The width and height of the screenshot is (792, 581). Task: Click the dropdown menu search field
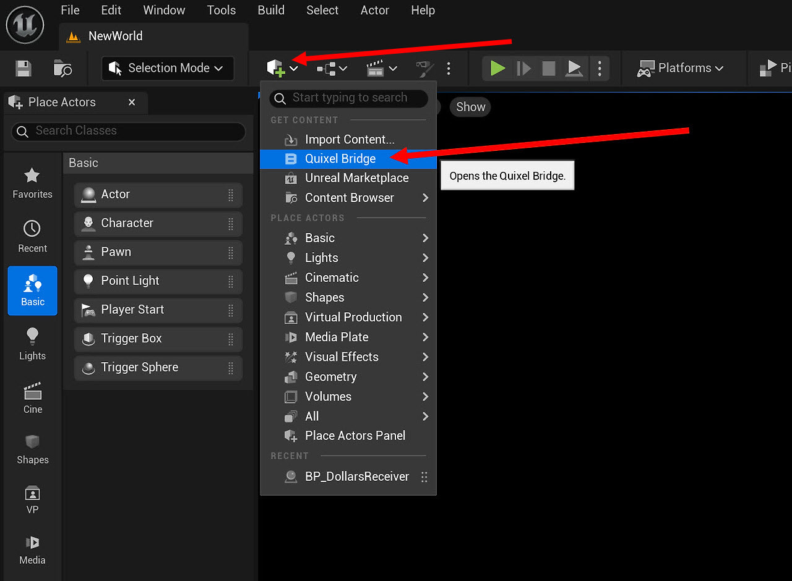pyautogui.click(x=349, y=98)
